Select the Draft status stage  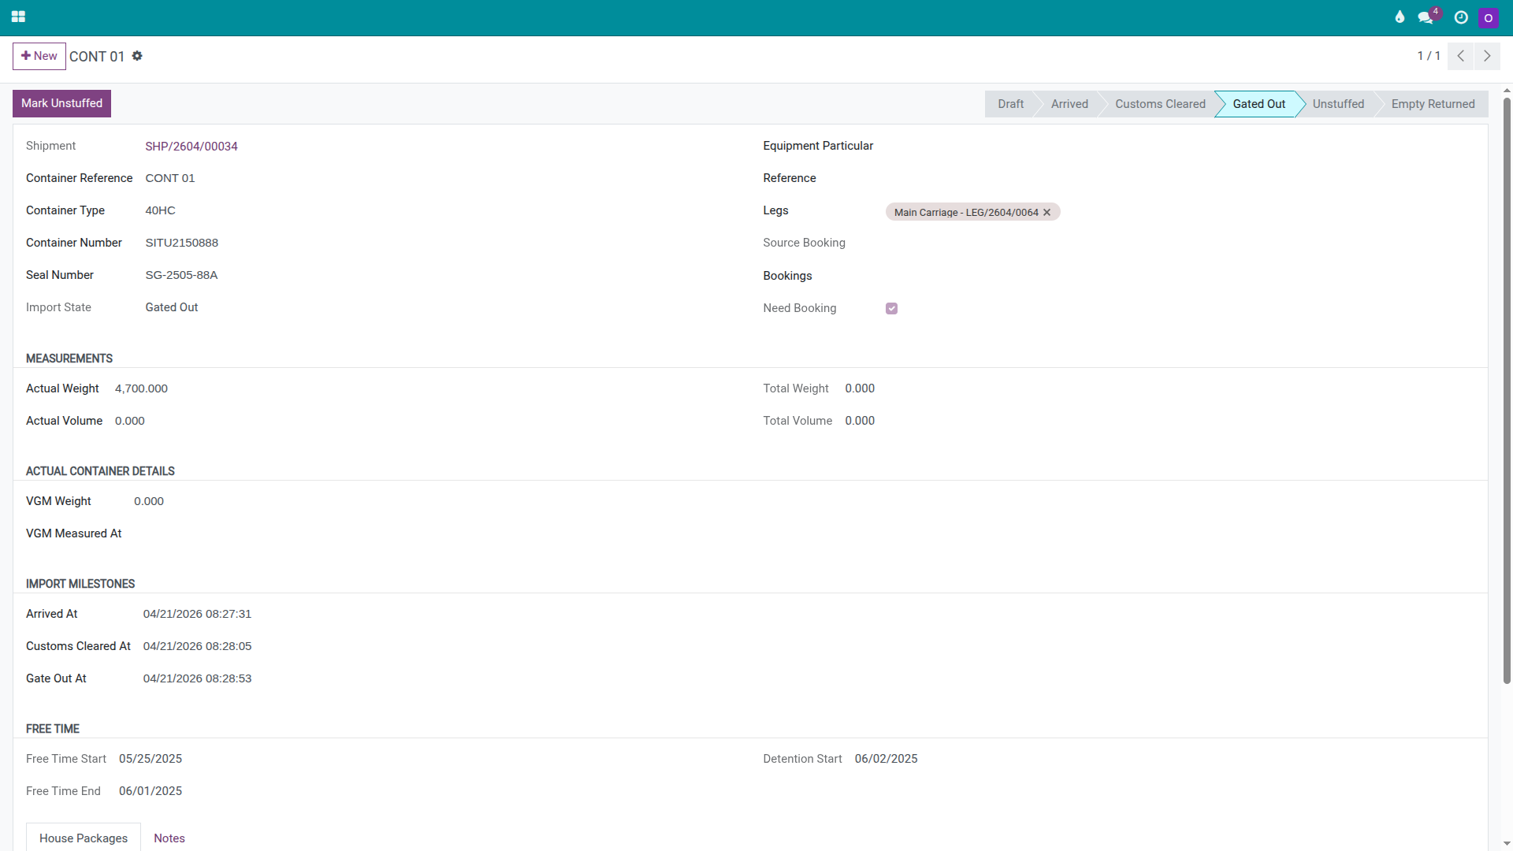[1010, 104]
